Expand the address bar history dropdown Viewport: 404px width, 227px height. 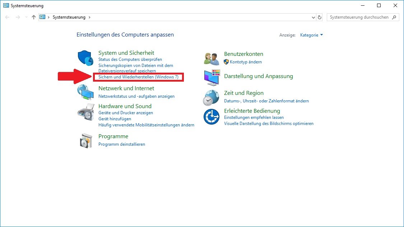point(313,17)
